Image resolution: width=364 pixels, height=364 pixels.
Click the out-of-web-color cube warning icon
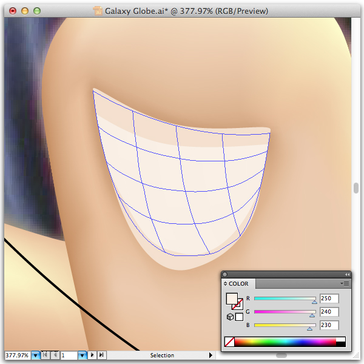230,317
